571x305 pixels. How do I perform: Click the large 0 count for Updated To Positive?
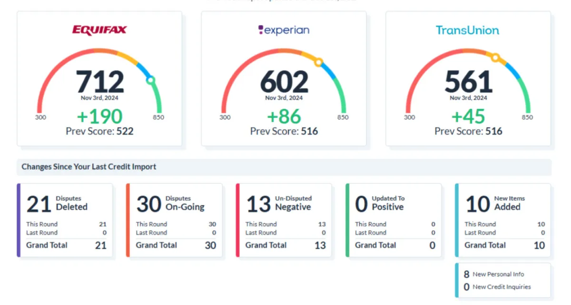click(x=362, y=204)
